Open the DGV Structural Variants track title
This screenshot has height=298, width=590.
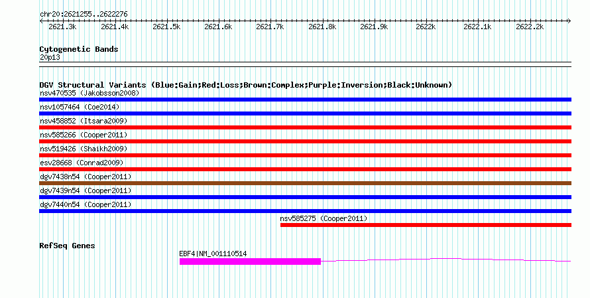pos(245,85)
